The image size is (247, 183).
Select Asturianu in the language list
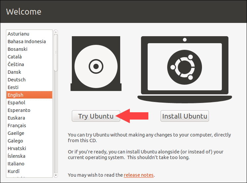[x=29, y=34]
